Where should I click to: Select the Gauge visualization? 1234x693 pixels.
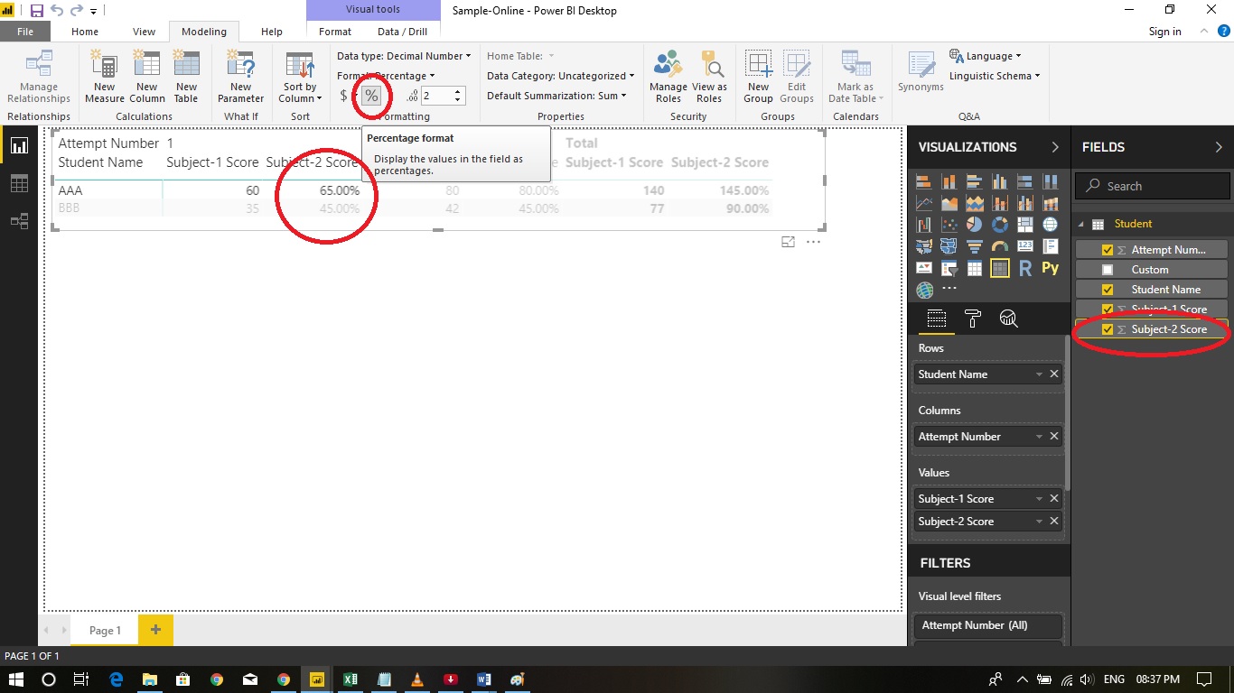pos(1000,246)
